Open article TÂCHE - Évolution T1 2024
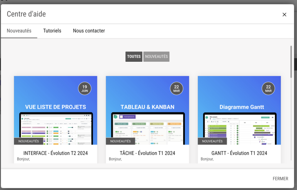The width and height of the screenshot is (297, 190). click(x=147, y=153)
